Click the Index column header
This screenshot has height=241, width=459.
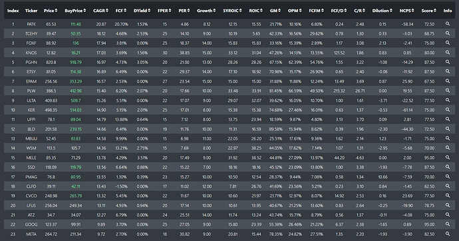tap(13, 11)
